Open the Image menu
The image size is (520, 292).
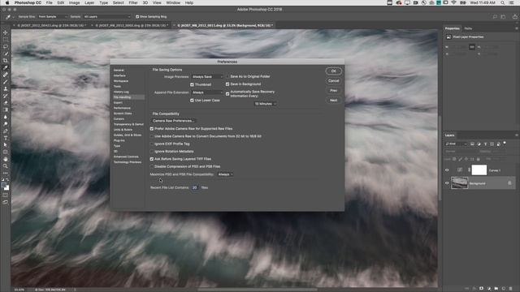coord(74,2)
